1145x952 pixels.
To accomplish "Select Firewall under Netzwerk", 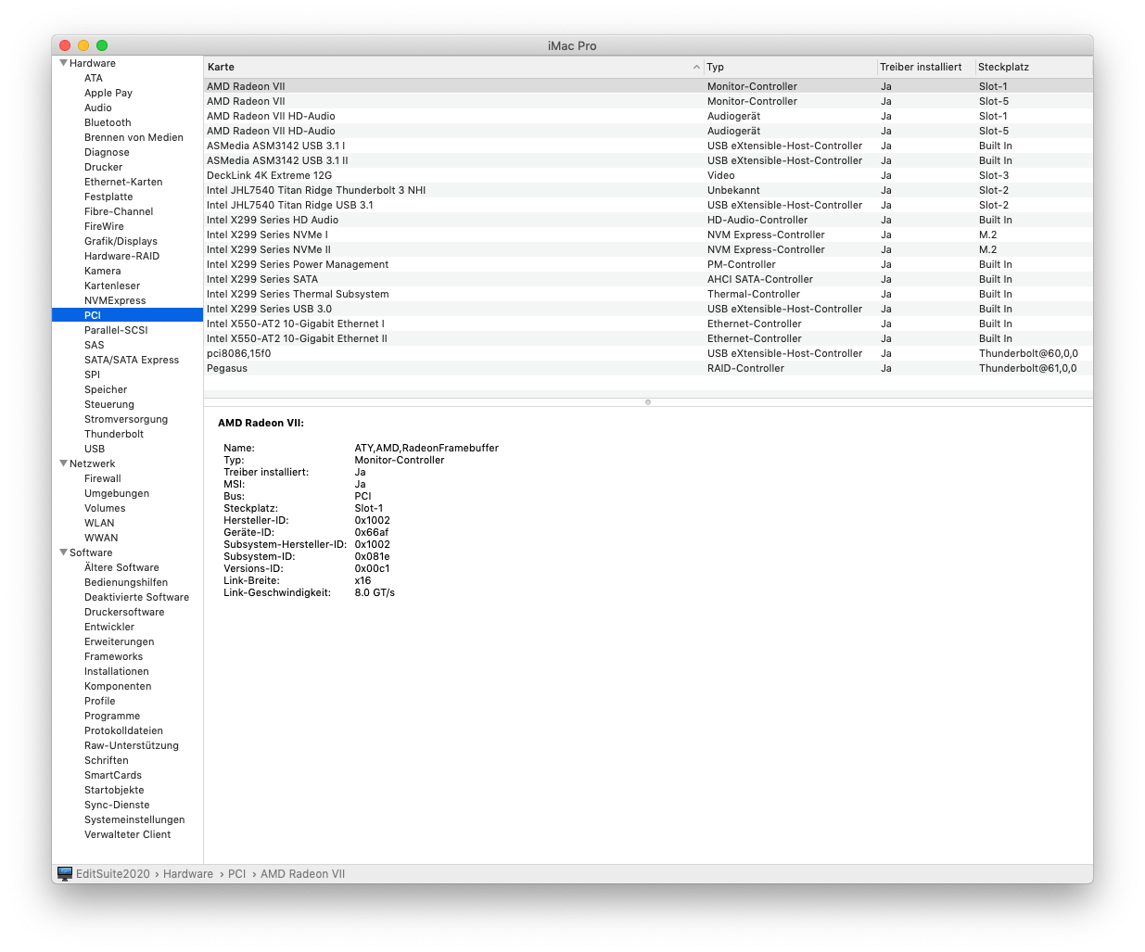I will (103, 478).
